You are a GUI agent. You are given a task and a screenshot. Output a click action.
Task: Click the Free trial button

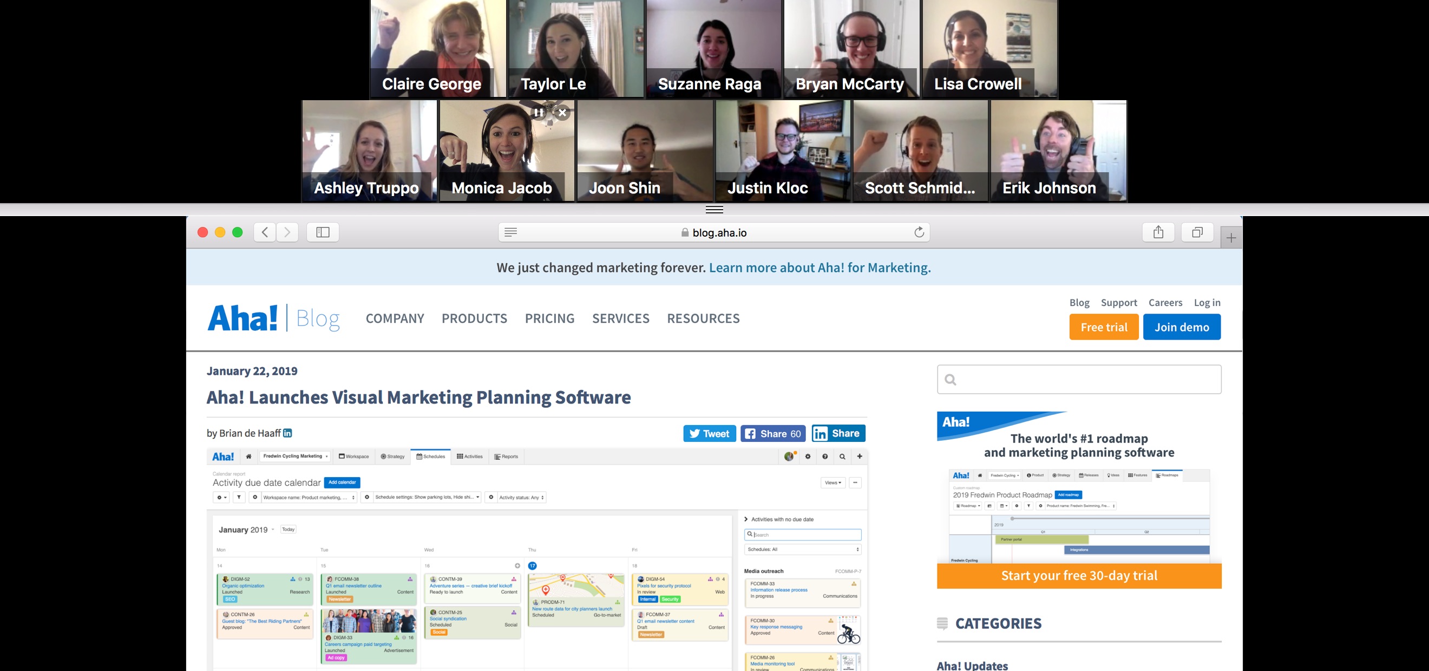[1104, 327]
